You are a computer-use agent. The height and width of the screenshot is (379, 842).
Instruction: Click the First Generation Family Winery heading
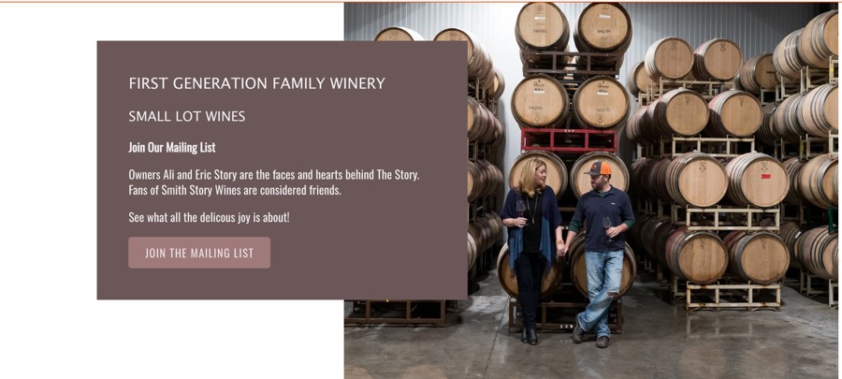[x=256, y=83]
